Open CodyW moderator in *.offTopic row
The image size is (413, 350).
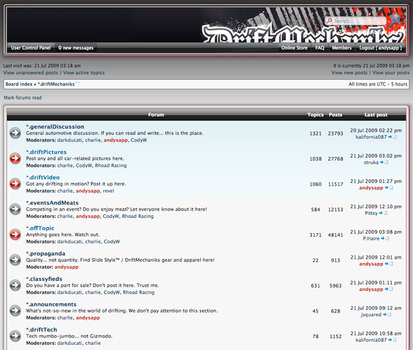tap(112, 241)
